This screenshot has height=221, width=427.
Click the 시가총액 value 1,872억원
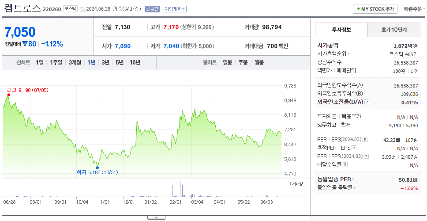pos(405,46)
